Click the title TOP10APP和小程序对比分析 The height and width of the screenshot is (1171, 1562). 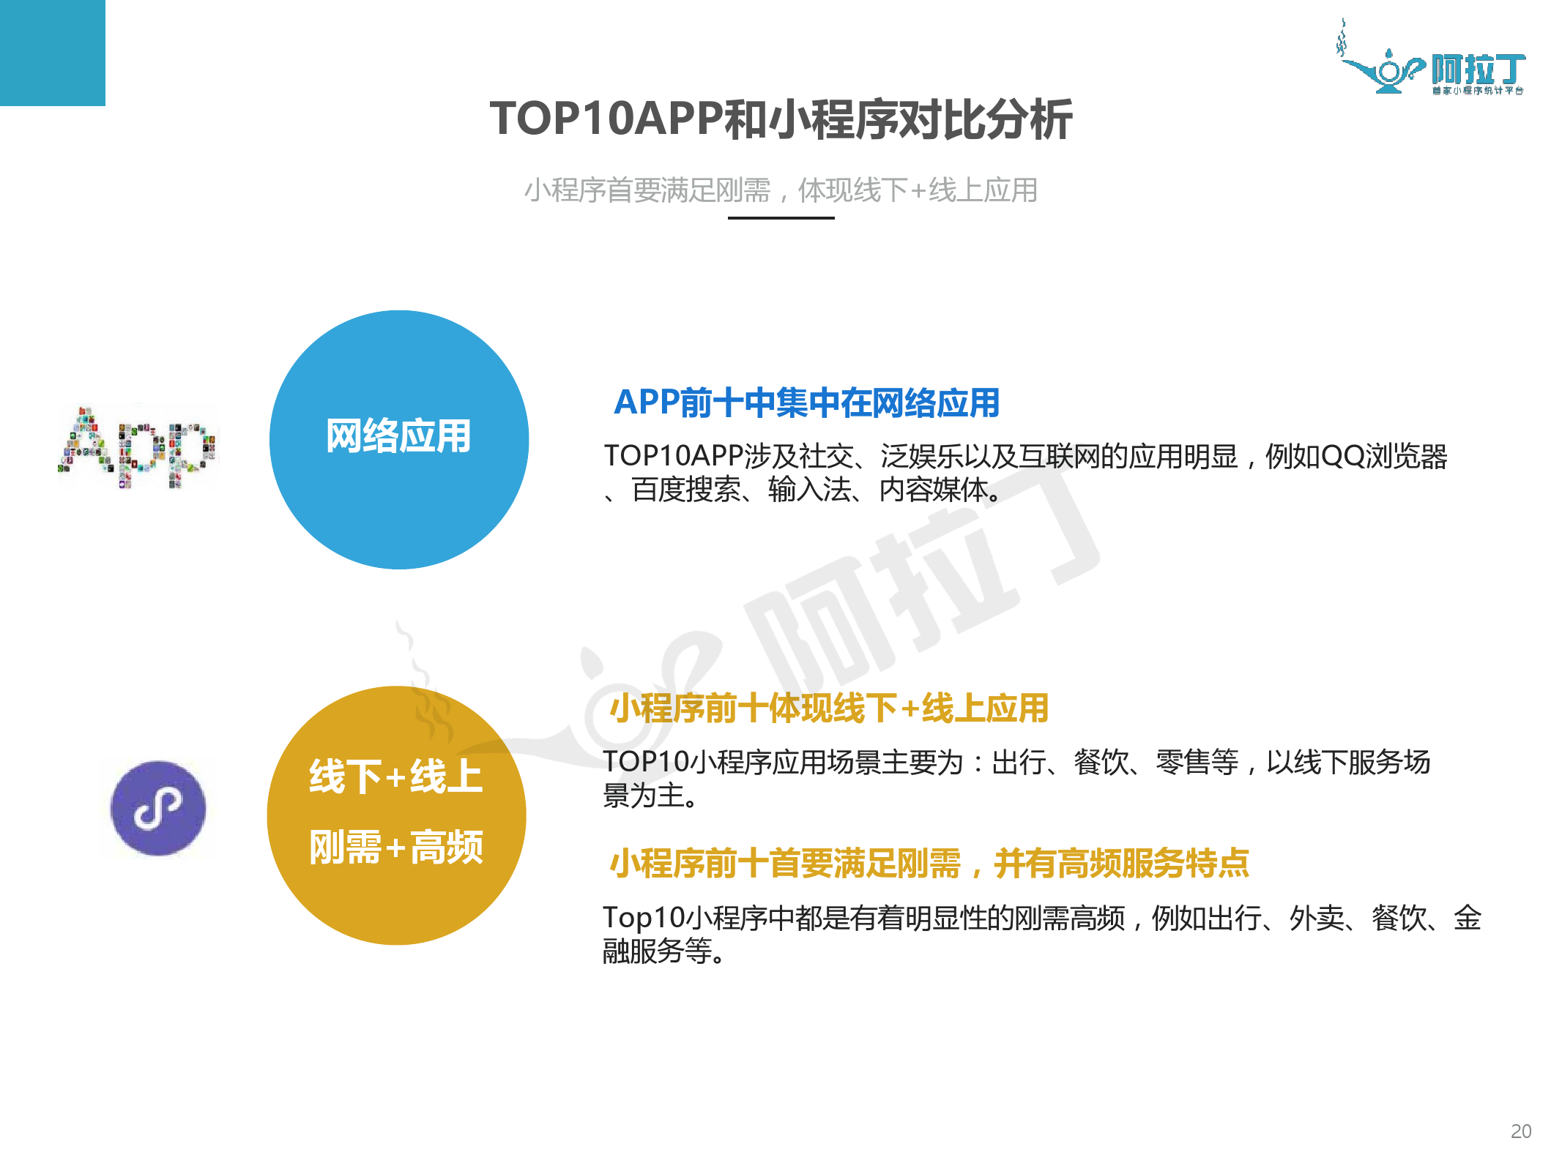tap(781, 119)
